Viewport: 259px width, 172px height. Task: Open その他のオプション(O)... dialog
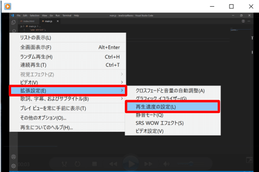click(68, 118)
